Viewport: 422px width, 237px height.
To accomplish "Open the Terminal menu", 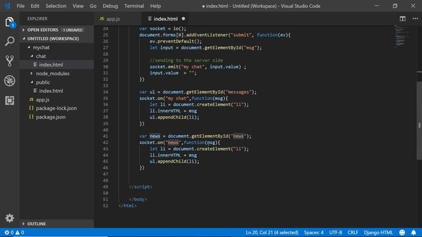I will click(x=134, y=6).
